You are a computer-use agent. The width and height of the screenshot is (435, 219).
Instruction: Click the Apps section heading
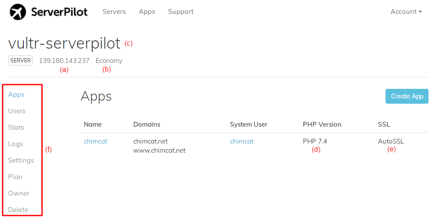click(x=96, y=97)
